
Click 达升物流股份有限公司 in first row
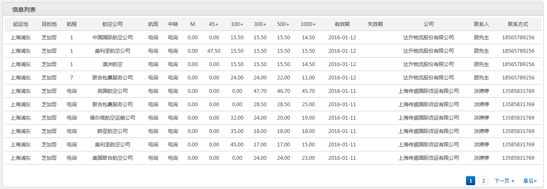point(429,38)
